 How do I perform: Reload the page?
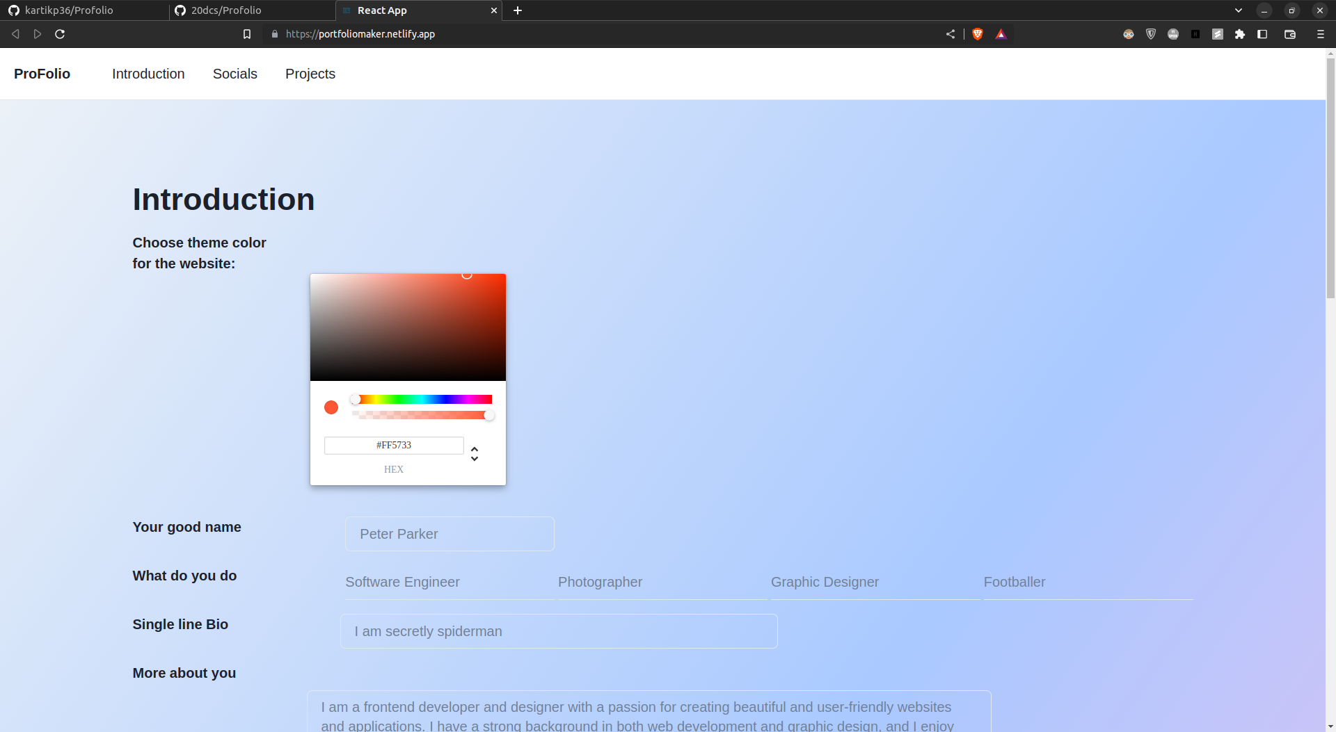[60, 33]
